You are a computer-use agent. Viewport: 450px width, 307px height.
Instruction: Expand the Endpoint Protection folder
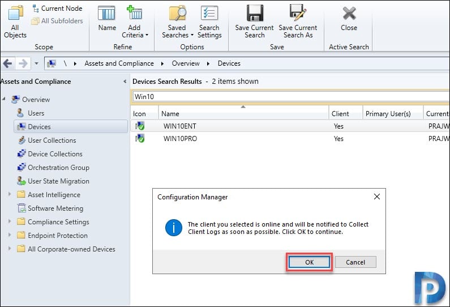tap(10, 235)
